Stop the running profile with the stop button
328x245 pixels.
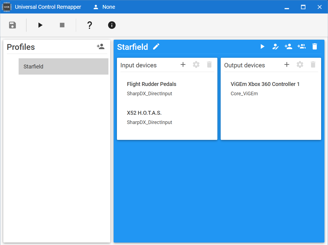[62, 25]
